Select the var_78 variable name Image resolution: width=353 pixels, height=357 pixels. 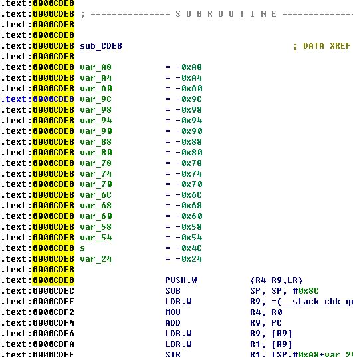[x=96, y=163]
